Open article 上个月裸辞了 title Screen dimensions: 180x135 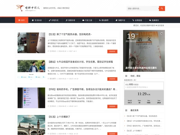coord(59,117)
